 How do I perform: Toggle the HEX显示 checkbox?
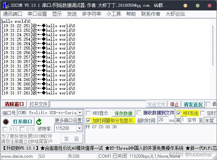88,113
